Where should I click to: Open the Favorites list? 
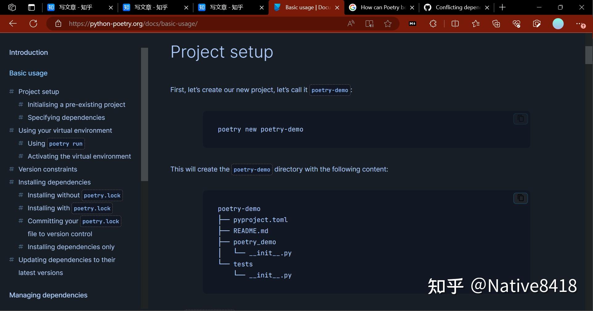click(x=476, y=24)
